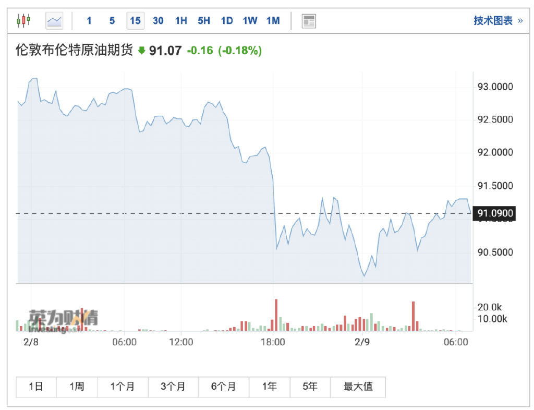Choose the 1M interval
Screen dimensions: 534x410
(x=273, y=21)
